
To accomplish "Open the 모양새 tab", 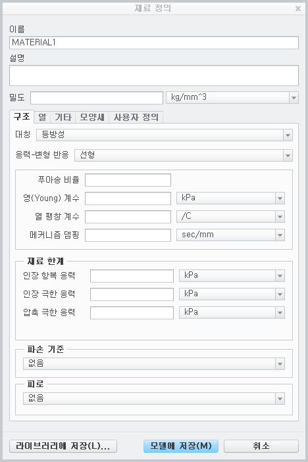I will 92,117.
